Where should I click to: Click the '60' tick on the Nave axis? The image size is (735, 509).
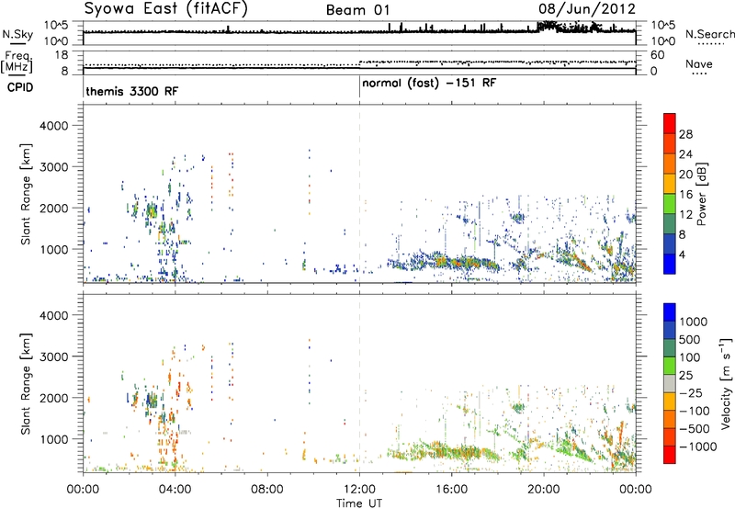click(658, 55)
